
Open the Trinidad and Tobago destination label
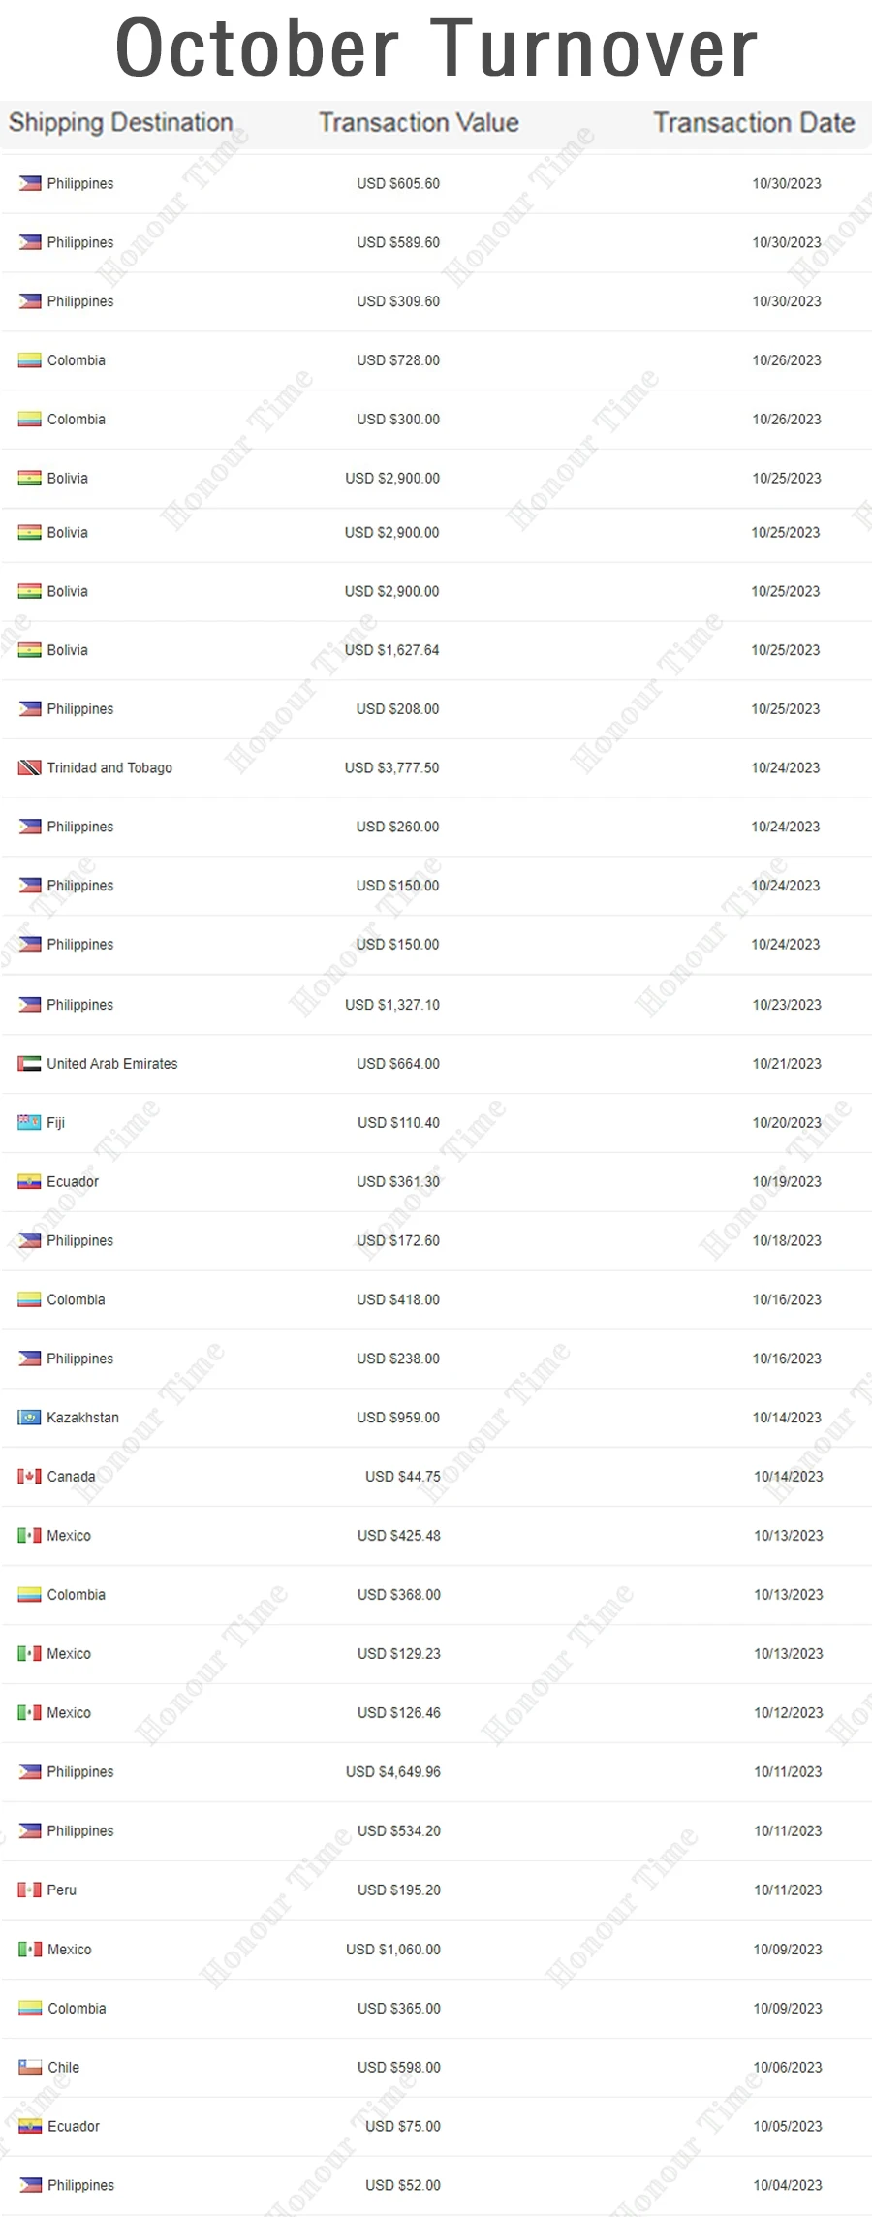tap(109, 767)
